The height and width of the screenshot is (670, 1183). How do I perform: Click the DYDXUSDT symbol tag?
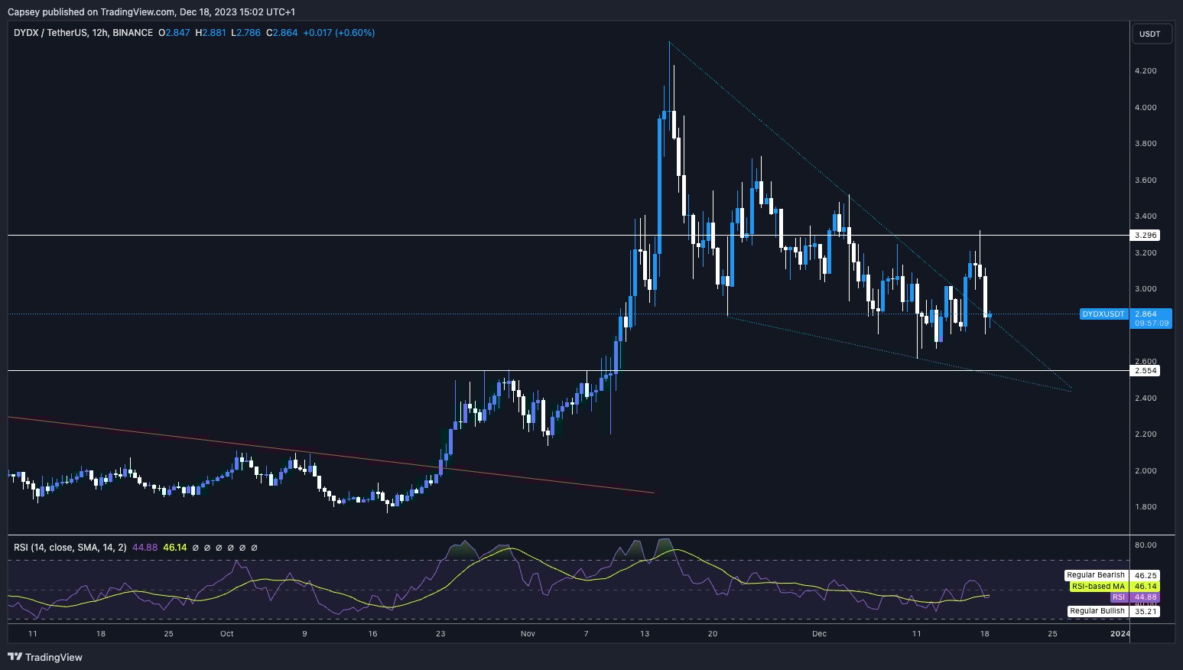(1103, 314)
